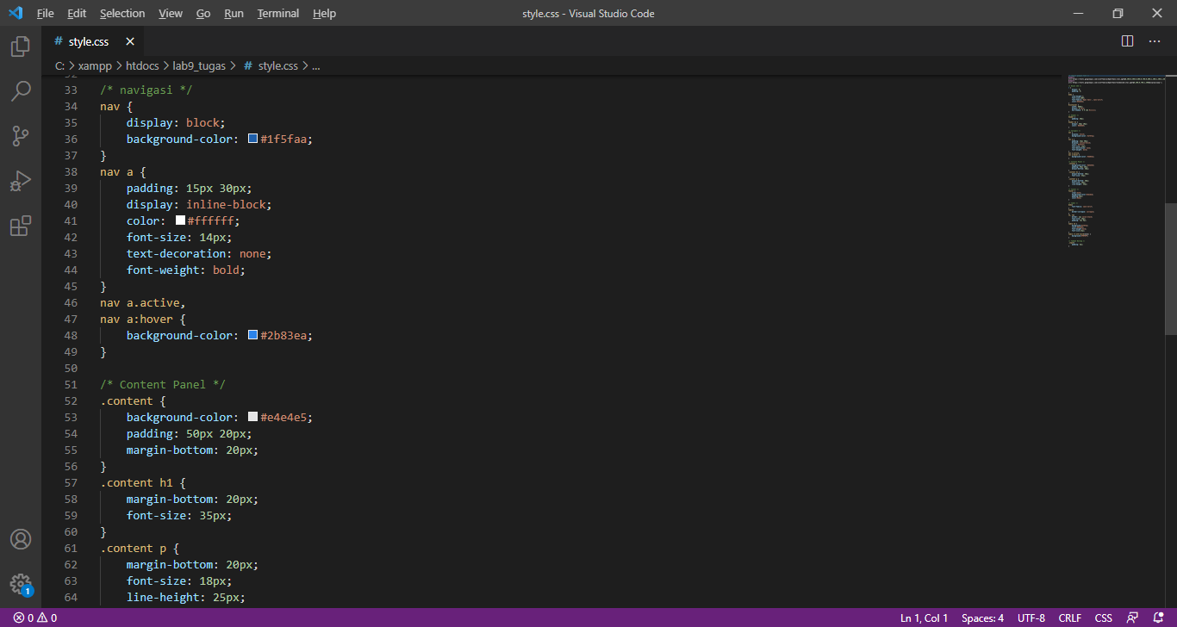This screenshot has width=1177, height=627.
Task: Open the Extensions view
Action: pyautogui.click(x=21, y=227)
